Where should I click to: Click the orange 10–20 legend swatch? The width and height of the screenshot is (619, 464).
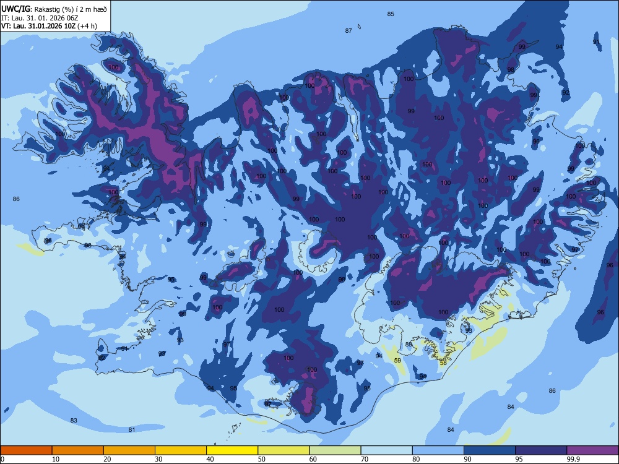78,450
